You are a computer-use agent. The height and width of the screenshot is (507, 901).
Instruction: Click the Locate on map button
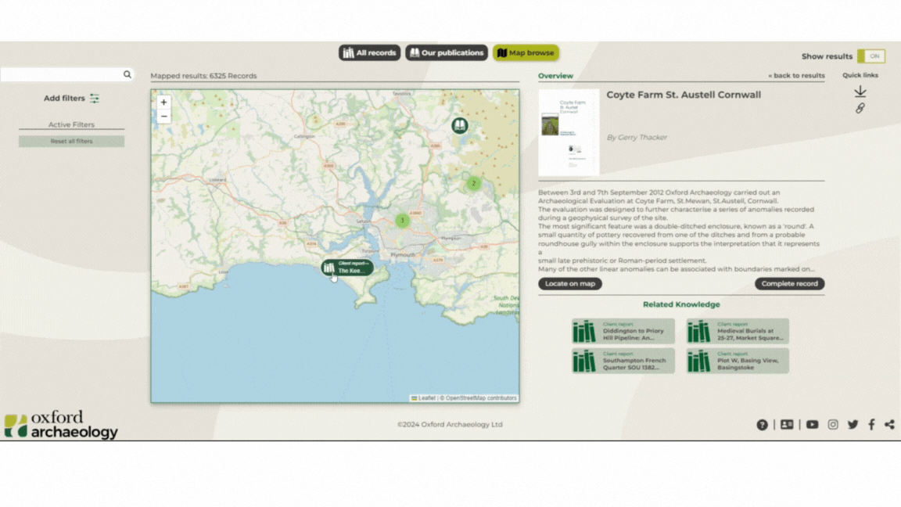pos(570,283)
